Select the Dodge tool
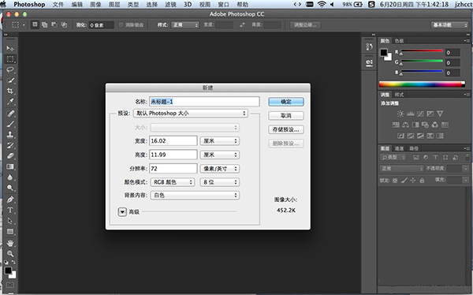Image resolution: width=473 pixels, height=295 pixels. pyautogui.click(x=10, y=188)
